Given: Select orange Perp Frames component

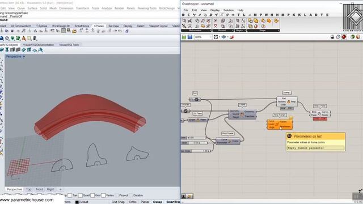Looking at the screenshot, I should [x=280, y=124].
